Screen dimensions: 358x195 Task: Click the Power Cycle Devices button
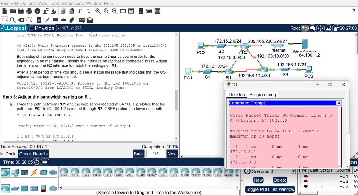[x=37, y=163]
